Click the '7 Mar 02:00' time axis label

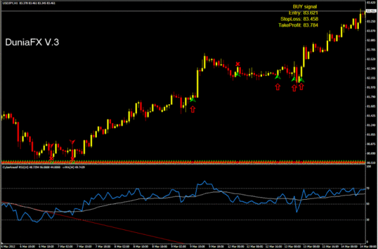[65, 246]
